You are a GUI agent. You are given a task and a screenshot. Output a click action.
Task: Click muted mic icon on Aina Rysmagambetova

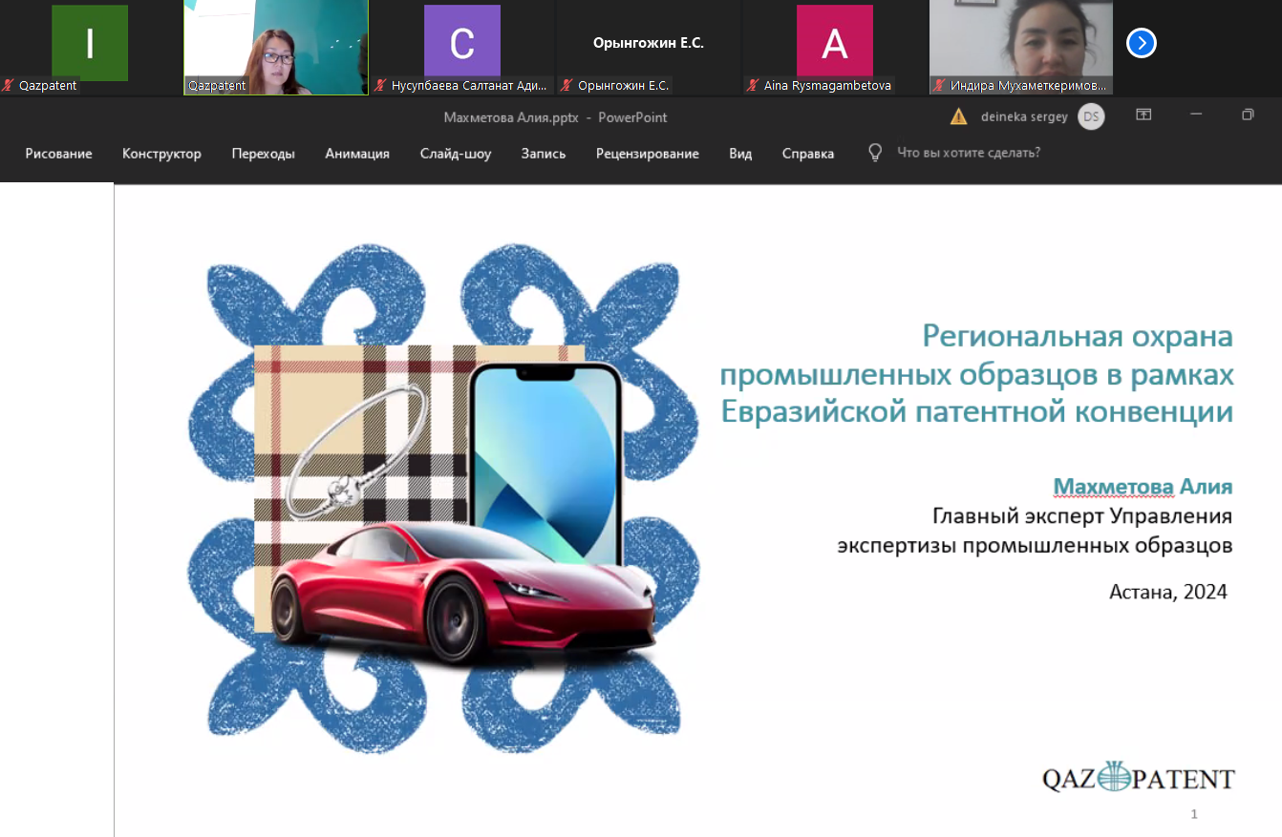754,86
